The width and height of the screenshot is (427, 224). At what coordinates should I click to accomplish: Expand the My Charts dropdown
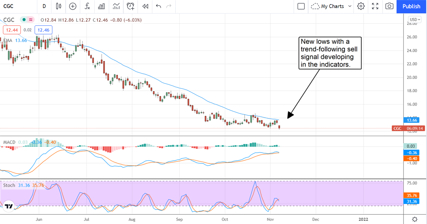(x=331, y=6)
